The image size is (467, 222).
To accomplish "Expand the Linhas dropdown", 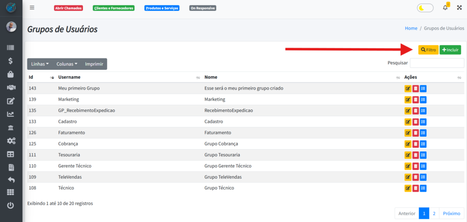I will (x=40, y=64).
